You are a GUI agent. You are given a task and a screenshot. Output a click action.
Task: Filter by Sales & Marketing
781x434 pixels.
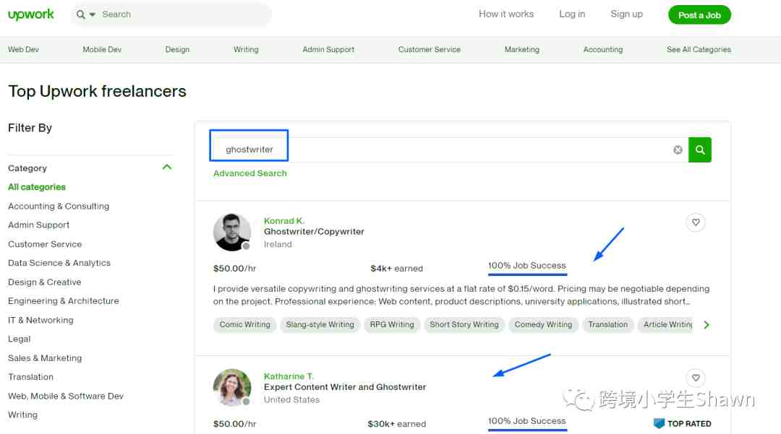(x=45, y=358)
